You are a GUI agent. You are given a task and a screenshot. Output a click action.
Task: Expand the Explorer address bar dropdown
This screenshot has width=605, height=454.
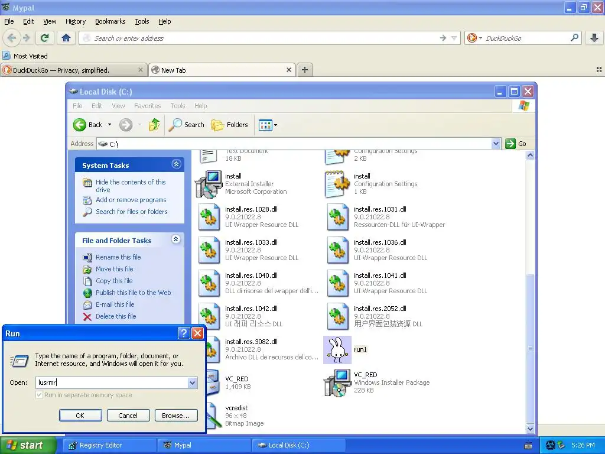click(496, 144)
